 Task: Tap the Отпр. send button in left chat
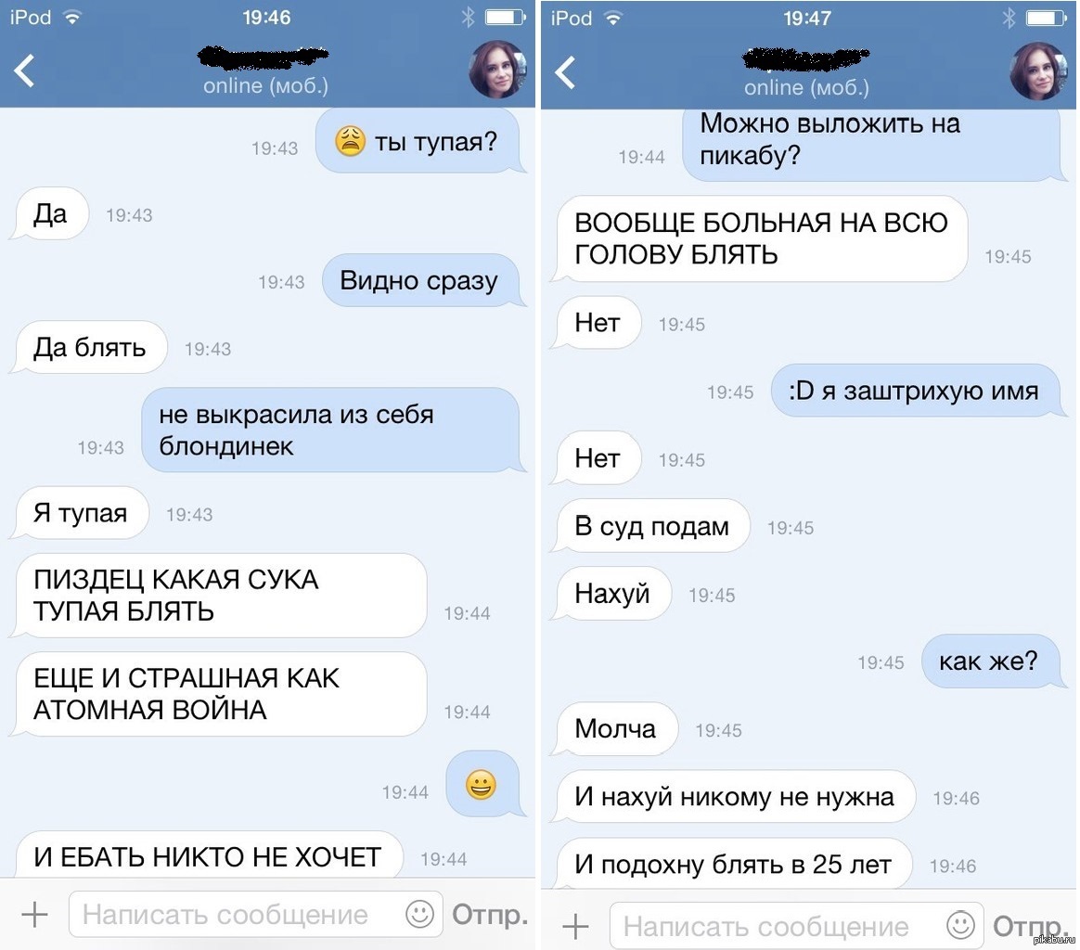point(490,915)
